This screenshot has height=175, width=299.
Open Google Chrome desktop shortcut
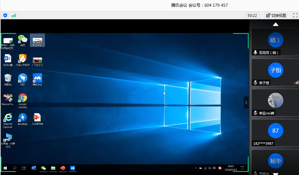point(22,99)
